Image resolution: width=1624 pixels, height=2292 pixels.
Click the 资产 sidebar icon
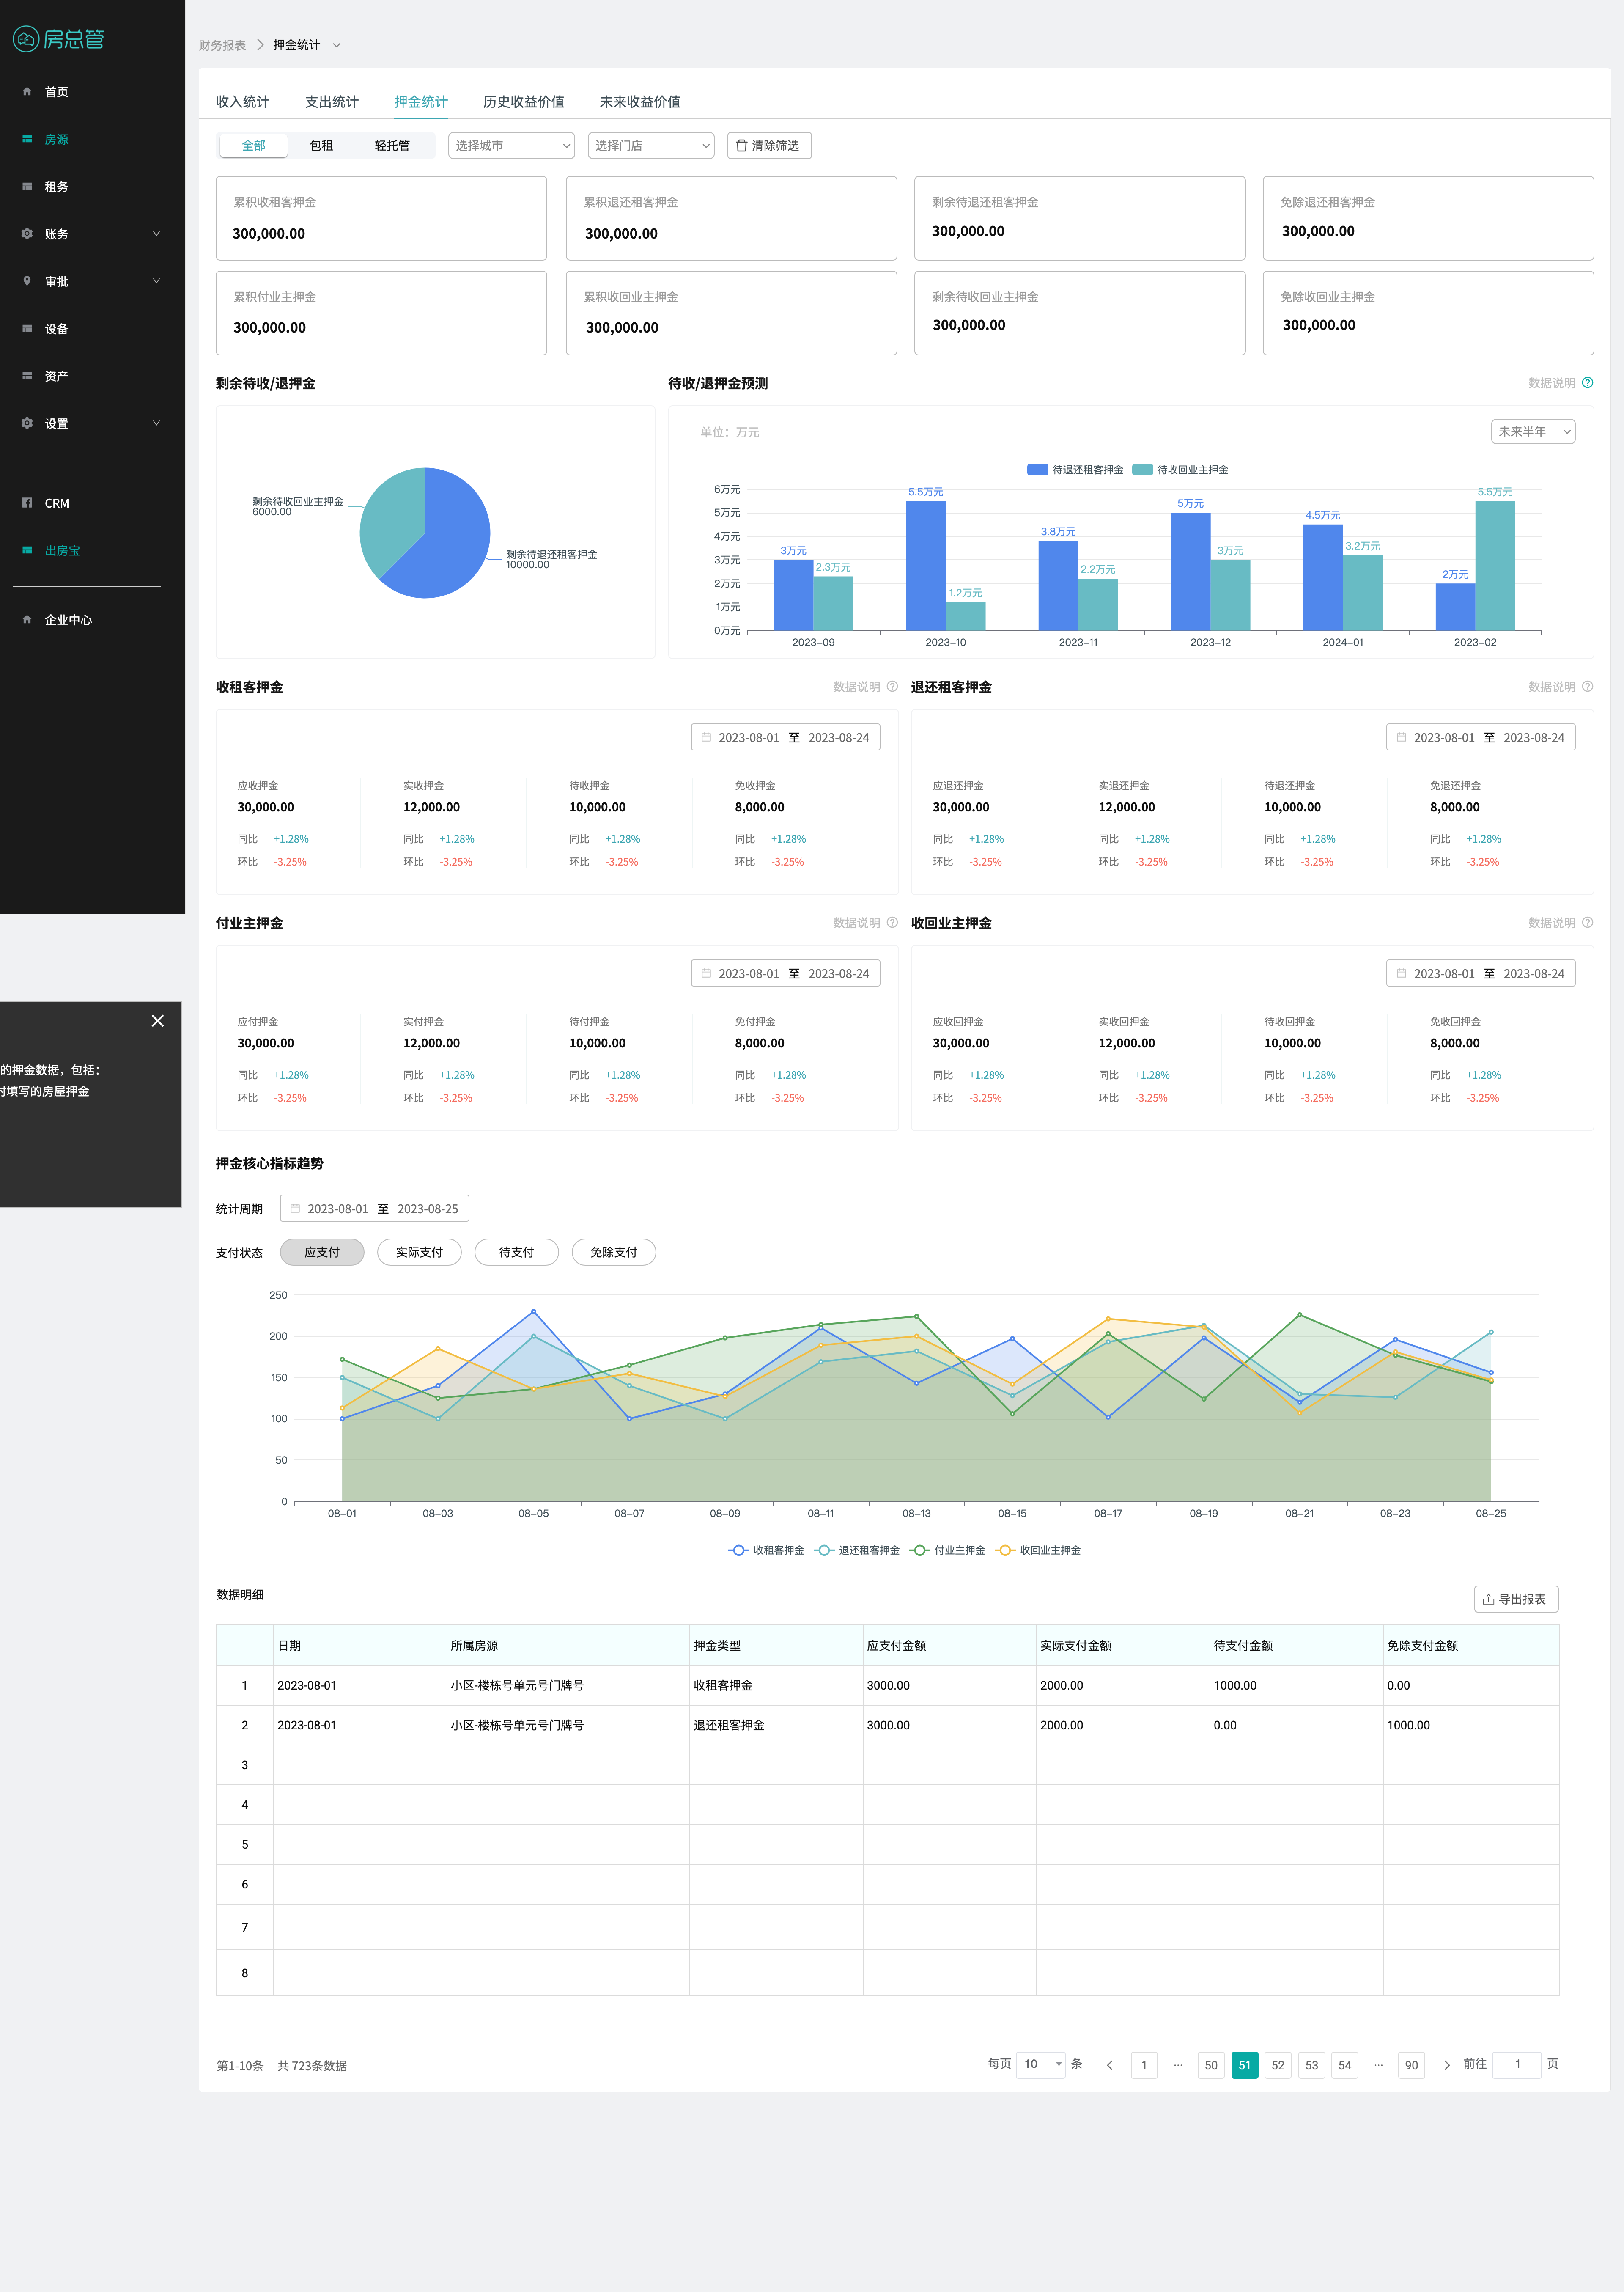click(x=27, y=376)
